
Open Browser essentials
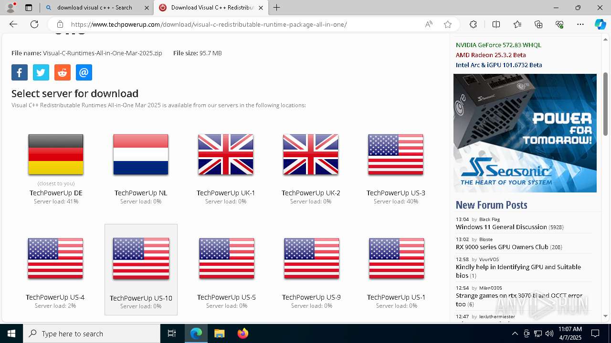click(x=559, y=24)
